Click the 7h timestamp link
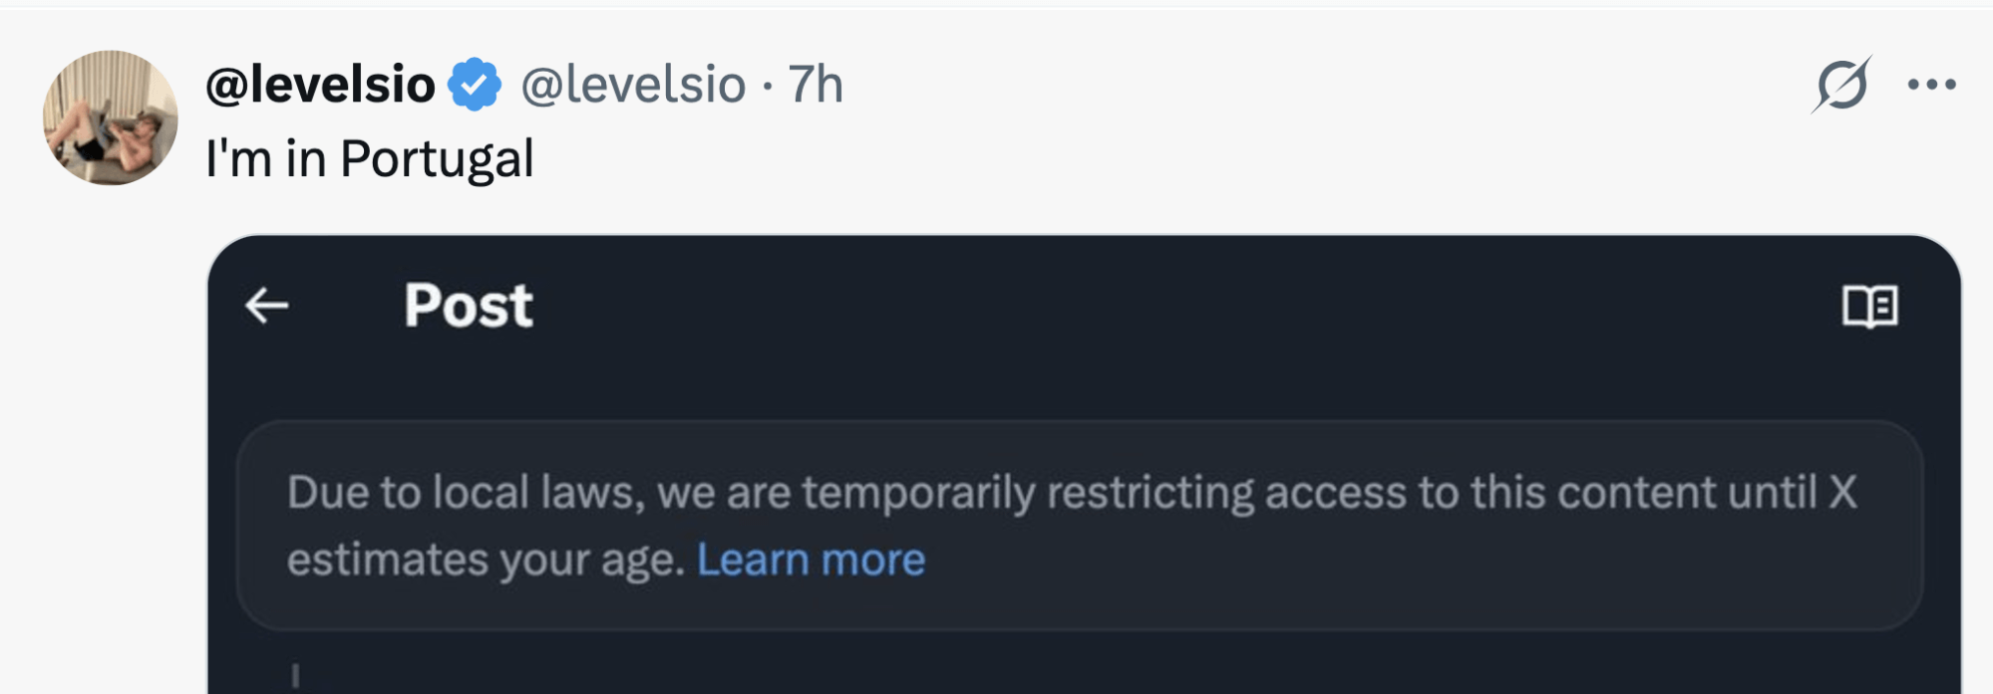 point(816,85)
